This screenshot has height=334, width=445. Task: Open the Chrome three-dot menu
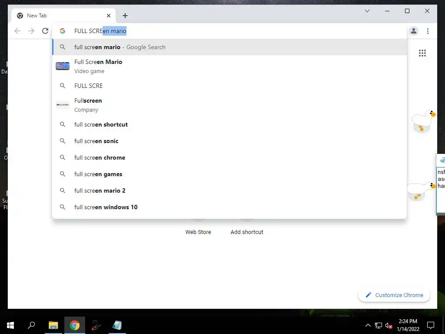point(428,31)
